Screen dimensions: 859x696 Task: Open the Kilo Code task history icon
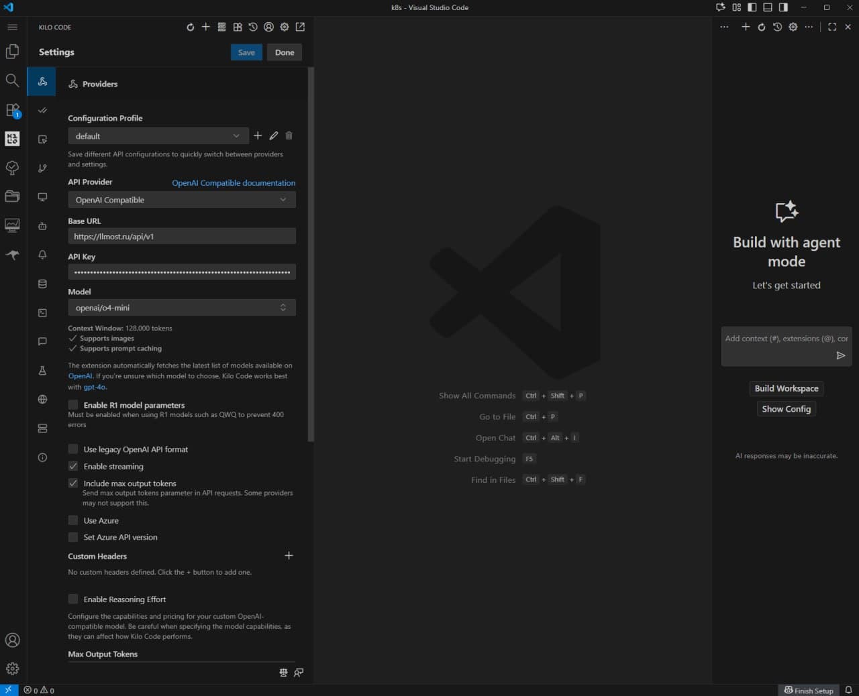coord(253,27)
